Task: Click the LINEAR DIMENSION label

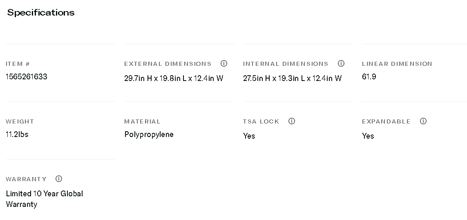Action: 397,64
